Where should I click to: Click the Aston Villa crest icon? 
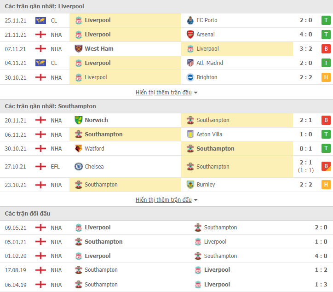point(190,134)
